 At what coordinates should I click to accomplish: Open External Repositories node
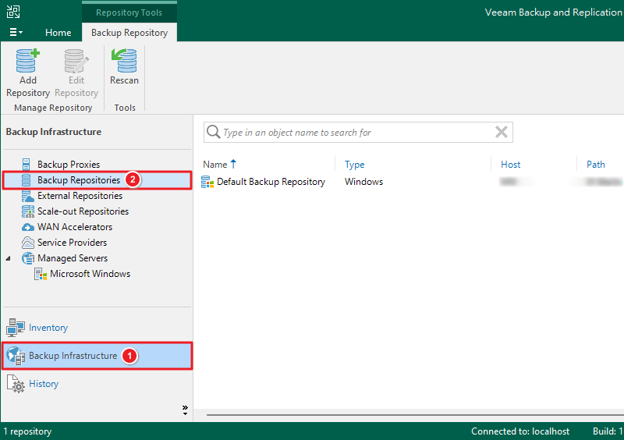pos(80,196)
